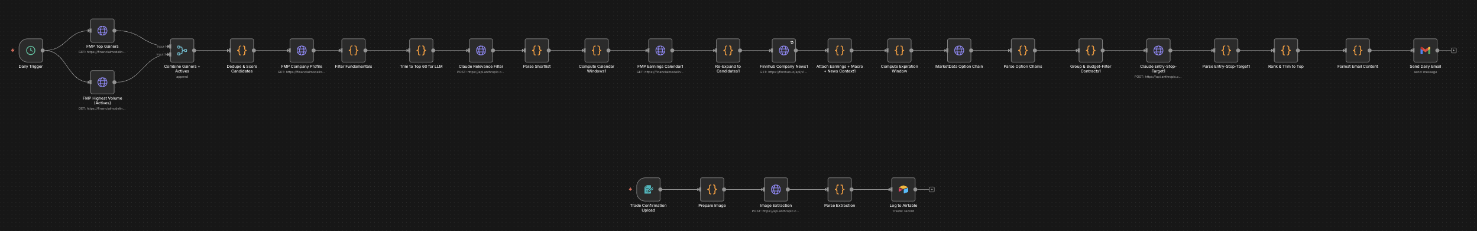Open the Log to Airtable node
The image size is (1477, 231).
pos(903,190)
